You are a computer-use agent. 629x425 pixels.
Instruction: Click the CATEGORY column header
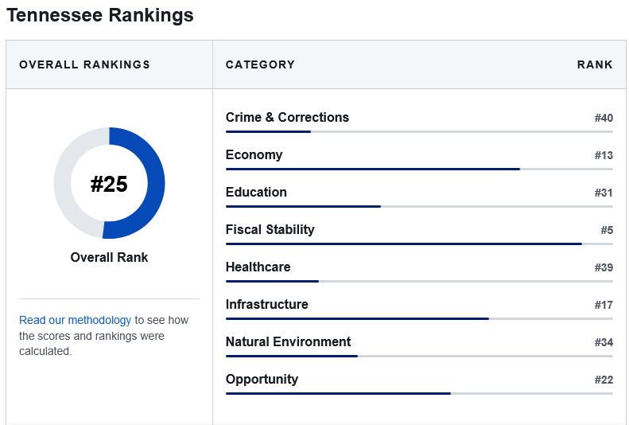point(260,64)
